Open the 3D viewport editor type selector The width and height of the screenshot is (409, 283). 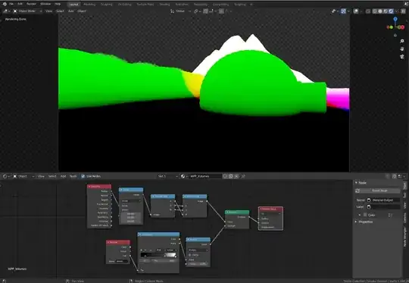[6, 11]
